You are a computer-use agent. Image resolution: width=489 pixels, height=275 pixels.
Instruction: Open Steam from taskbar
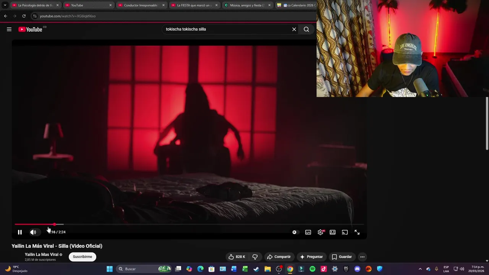[x=256, y=269]
